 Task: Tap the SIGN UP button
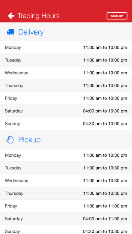(x=117, y=16)
